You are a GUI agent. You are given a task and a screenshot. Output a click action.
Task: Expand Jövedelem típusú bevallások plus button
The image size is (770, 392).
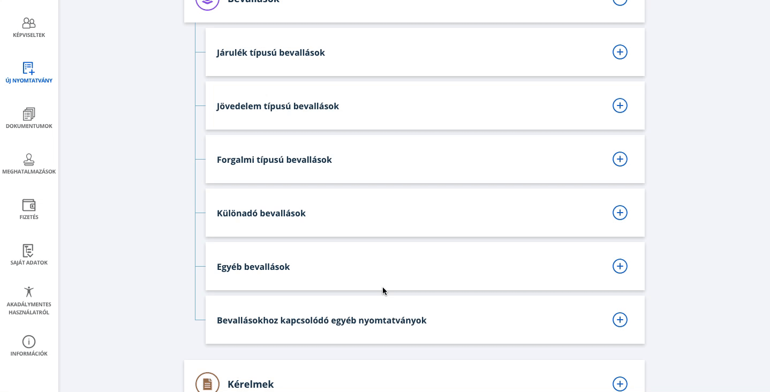pyautogui.click(x=620, y=105)
